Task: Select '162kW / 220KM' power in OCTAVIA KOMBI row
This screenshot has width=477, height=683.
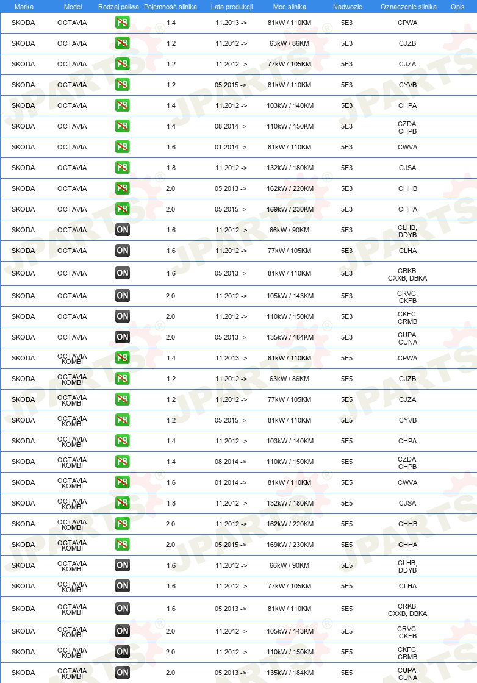Action: coord(290,524)
